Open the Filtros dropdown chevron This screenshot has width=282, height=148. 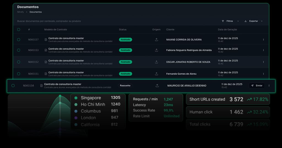pyautogui.click(x=238, y=21)
